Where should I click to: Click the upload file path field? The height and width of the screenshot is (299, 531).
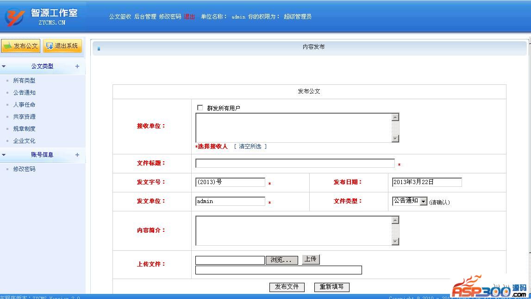(x=230, y=260)
